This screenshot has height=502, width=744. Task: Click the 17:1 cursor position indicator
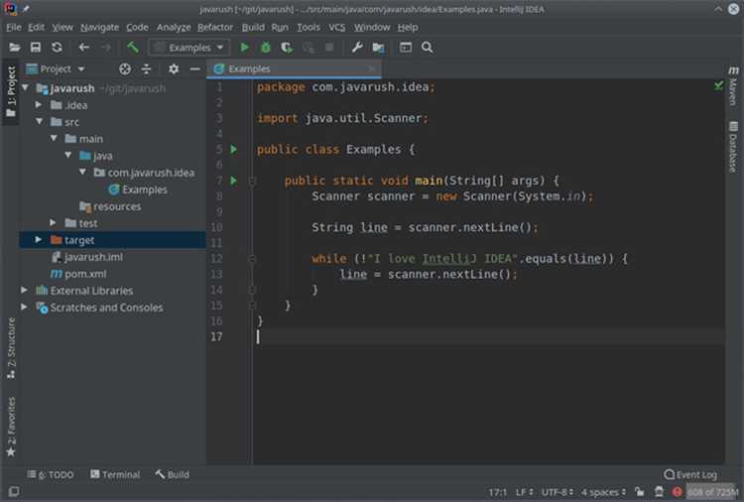point(498,492)
